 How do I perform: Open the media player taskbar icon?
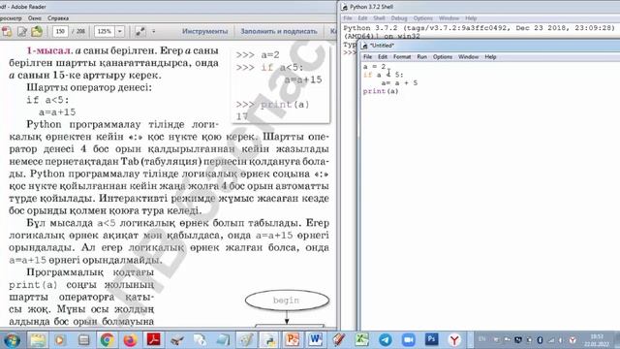tap(60, 340)
